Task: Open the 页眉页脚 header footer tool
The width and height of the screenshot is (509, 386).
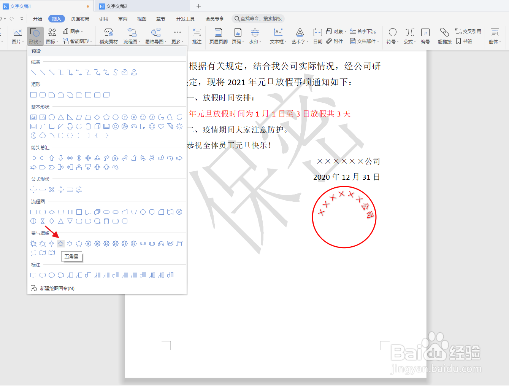Action: [218, 36]
